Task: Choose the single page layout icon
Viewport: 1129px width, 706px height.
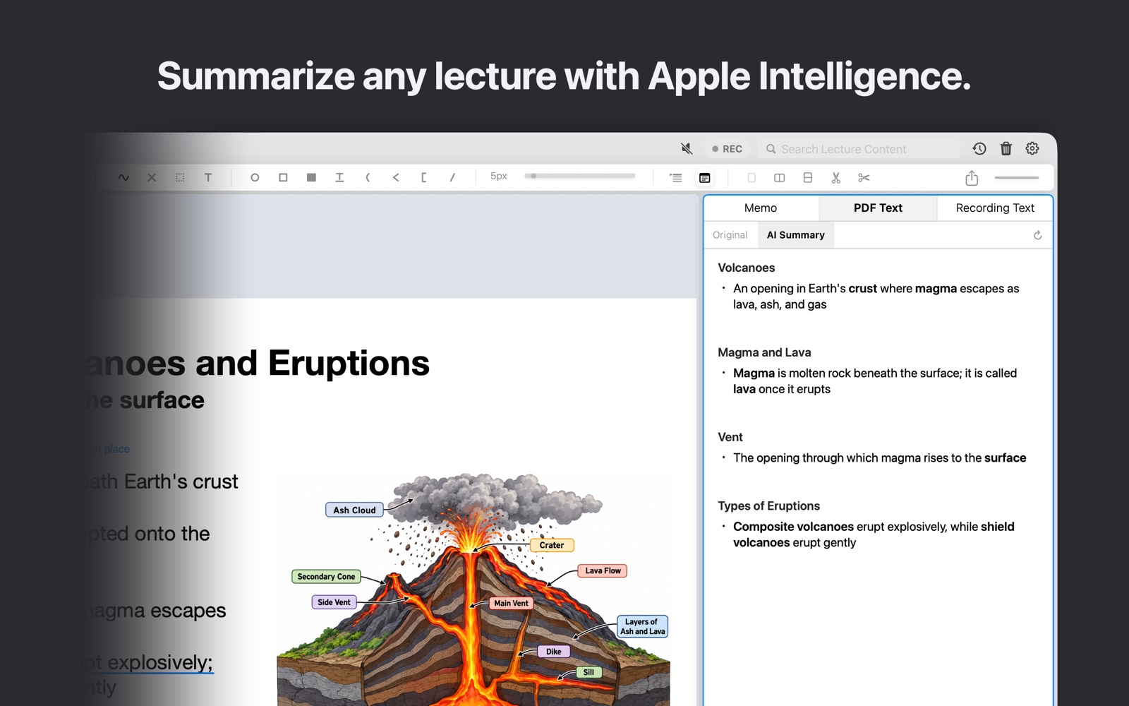Action: pos(751,177)
